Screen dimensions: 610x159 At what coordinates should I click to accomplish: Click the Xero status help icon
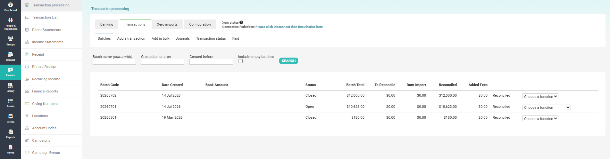[x=241, y=22]
